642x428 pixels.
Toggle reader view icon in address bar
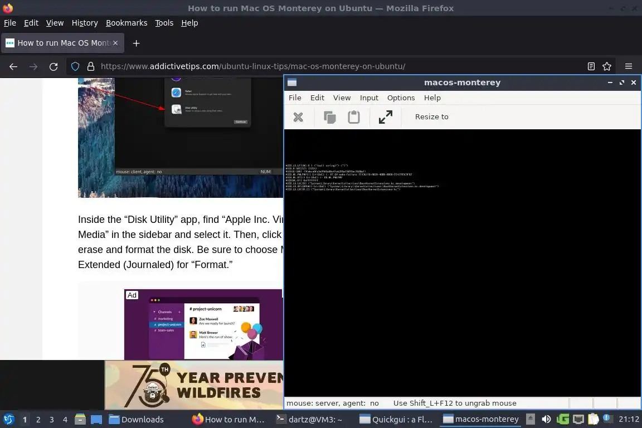[x=591, y=66]
